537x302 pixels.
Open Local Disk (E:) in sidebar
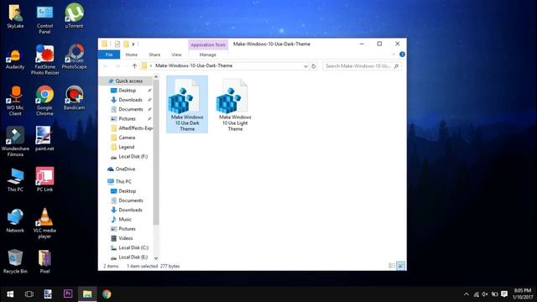tap(133, 258)
